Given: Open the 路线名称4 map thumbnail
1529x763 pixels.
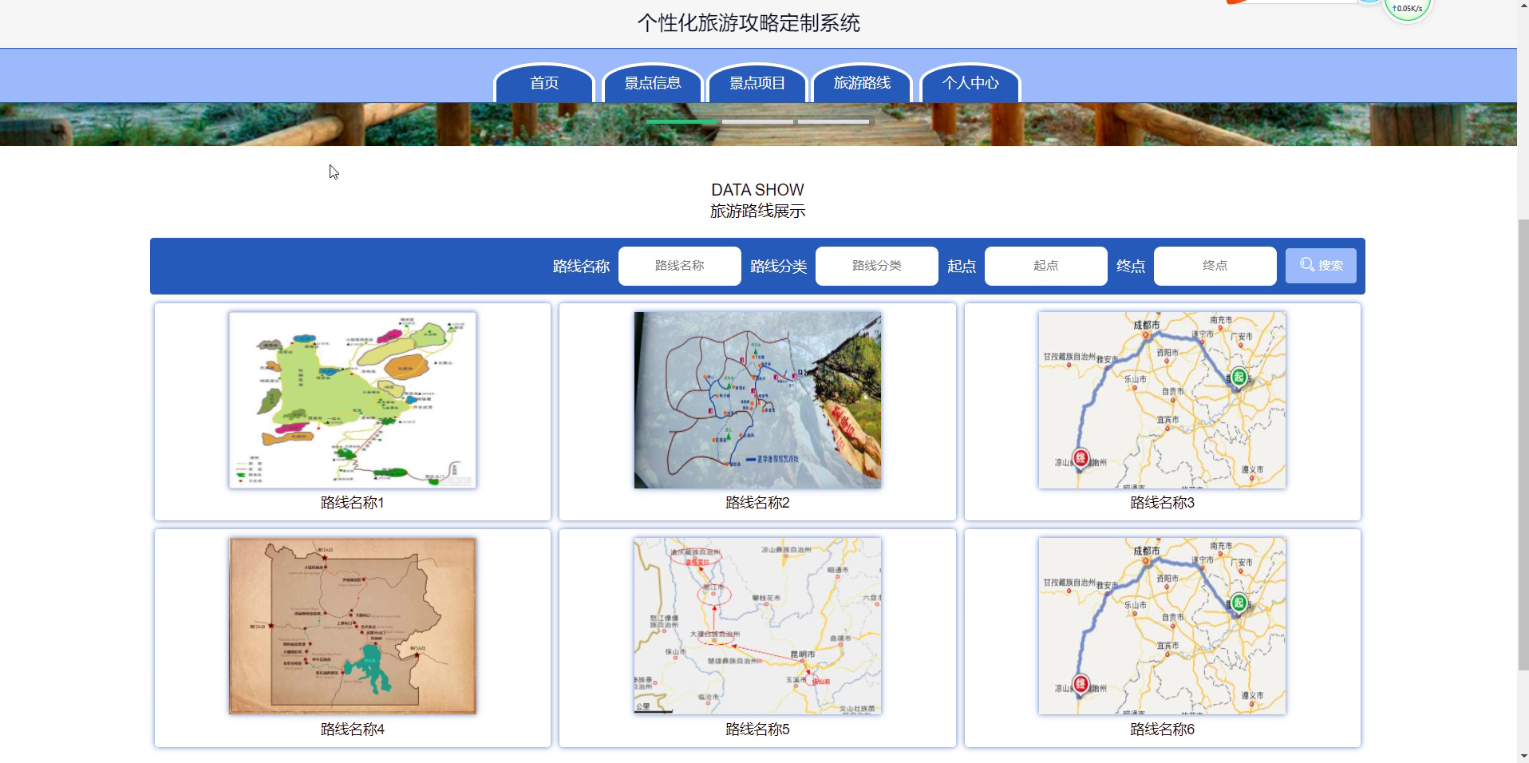Looking at the screenshot, I should (x=353, y=626).
